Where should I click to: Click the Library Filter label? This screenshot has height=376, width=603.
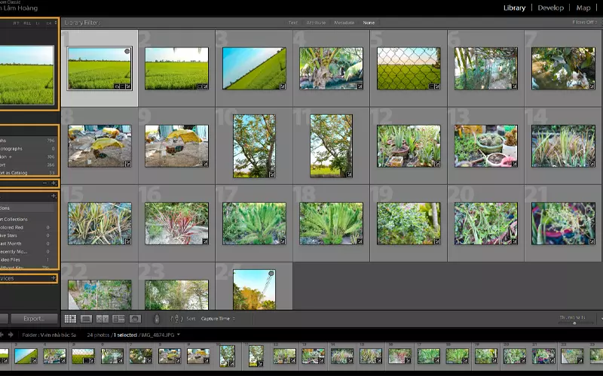pos(82,23)
